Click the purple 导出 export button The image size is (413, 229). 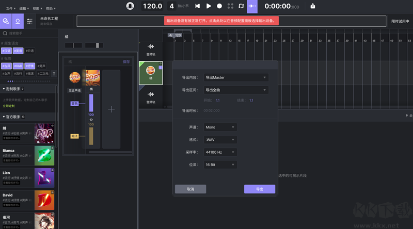coord(260,189)
